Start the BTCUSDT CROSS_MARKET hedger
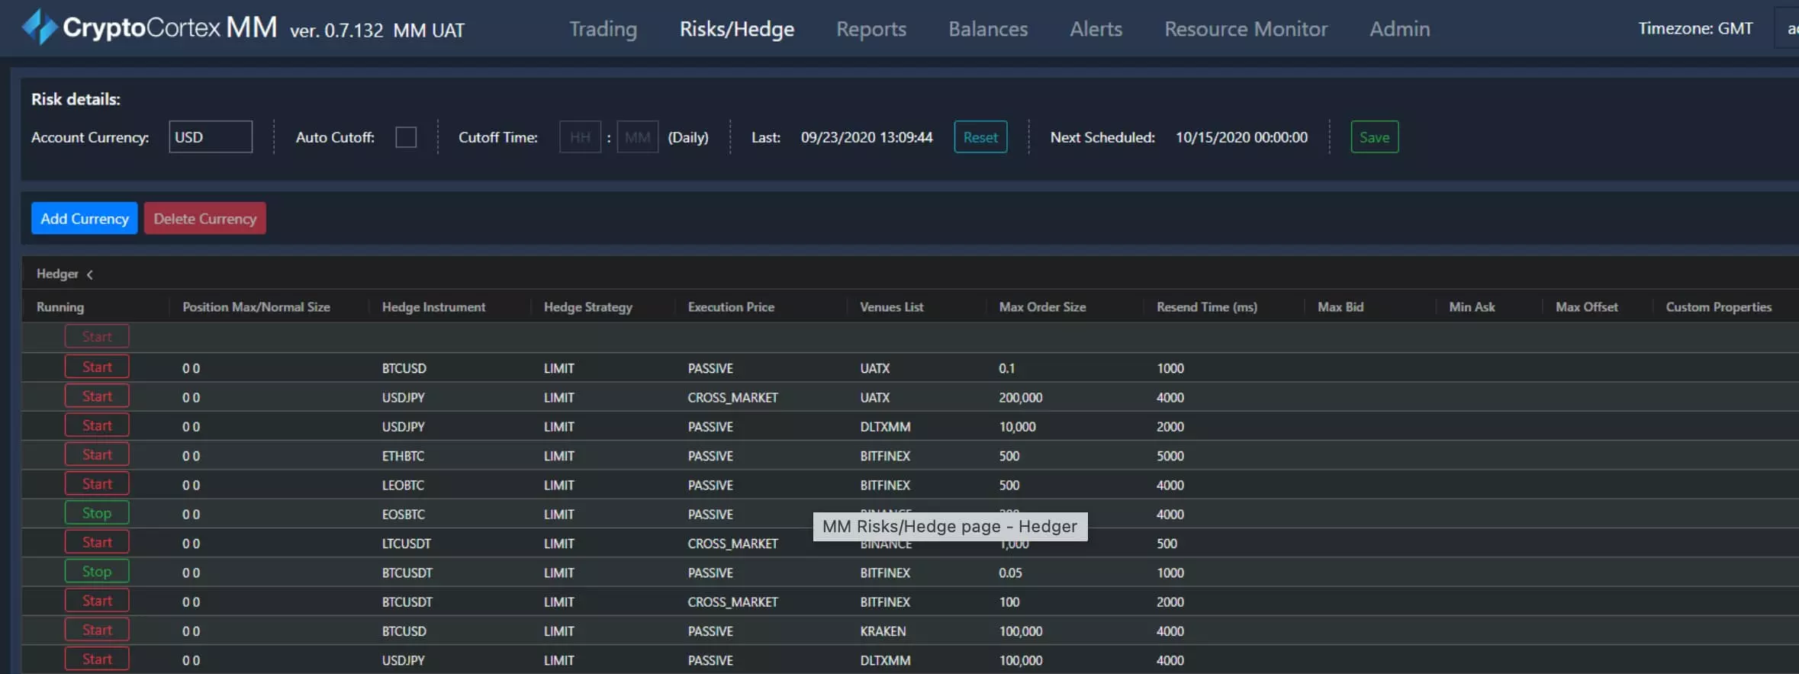The height and width of the screenshot is (674, 1799). (x=97, y=601)
